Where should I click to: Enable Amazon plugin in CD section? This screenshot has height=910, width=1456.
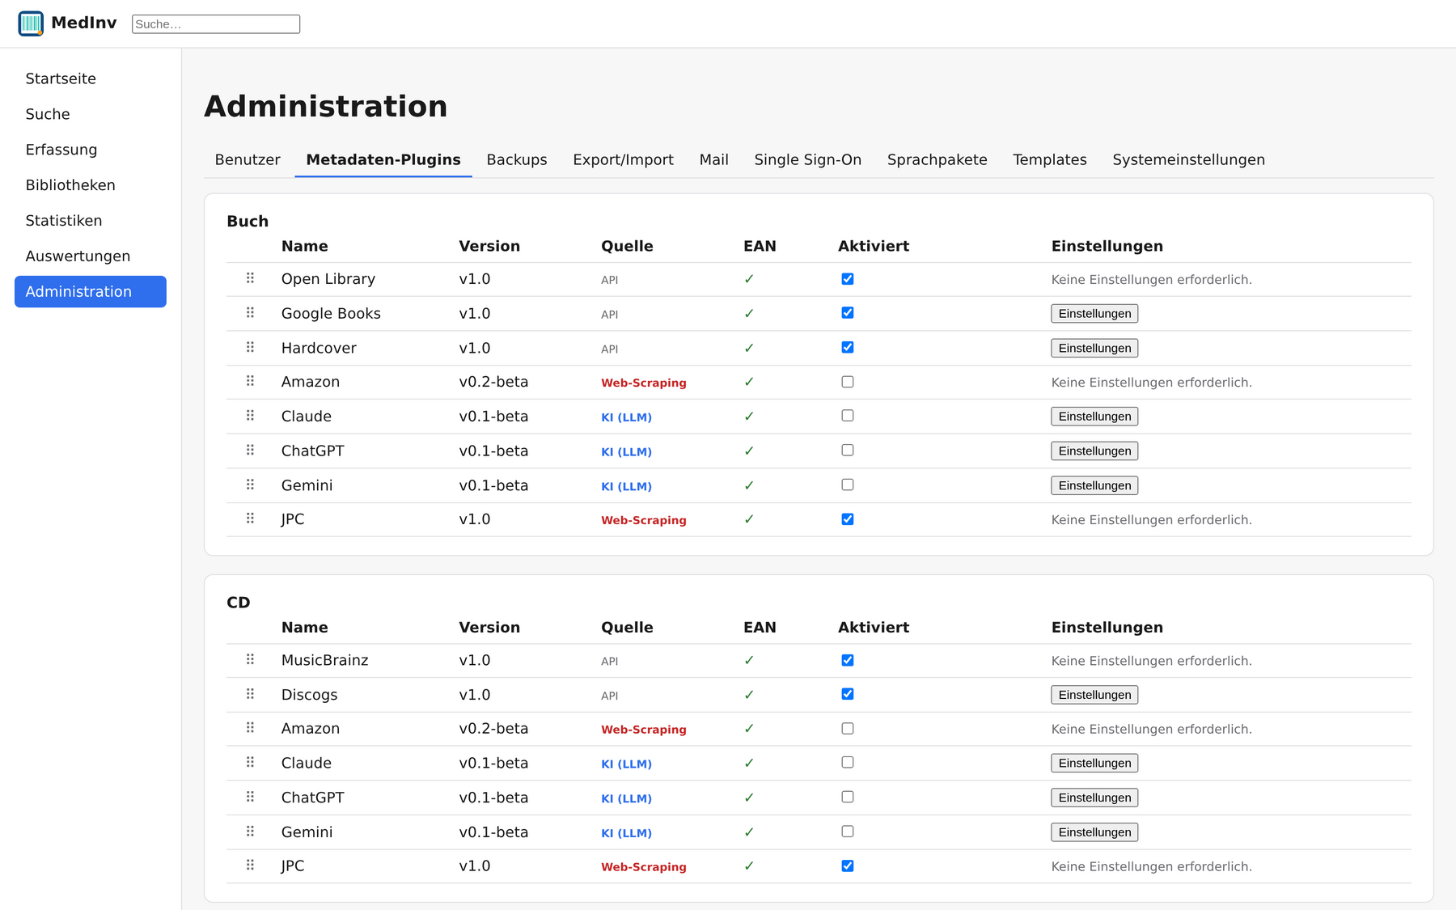[848, 729]
